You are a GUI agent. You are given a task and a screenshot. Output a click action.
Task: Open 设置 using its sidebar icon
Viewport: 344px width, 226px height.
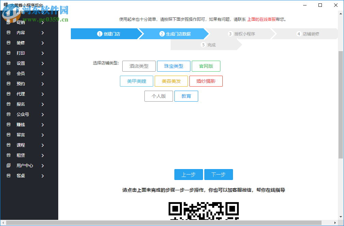pos(8,63)
